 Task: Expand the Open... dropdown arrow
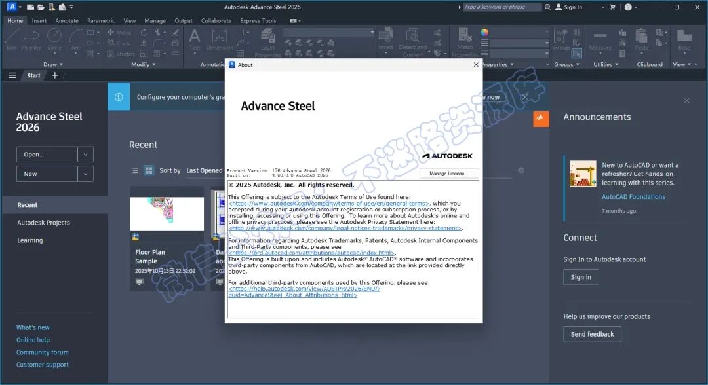(85, 154)
